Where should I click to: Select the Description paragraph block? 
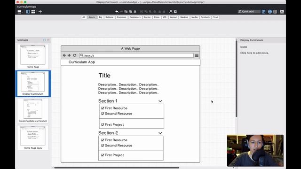[x=128, y=89]
